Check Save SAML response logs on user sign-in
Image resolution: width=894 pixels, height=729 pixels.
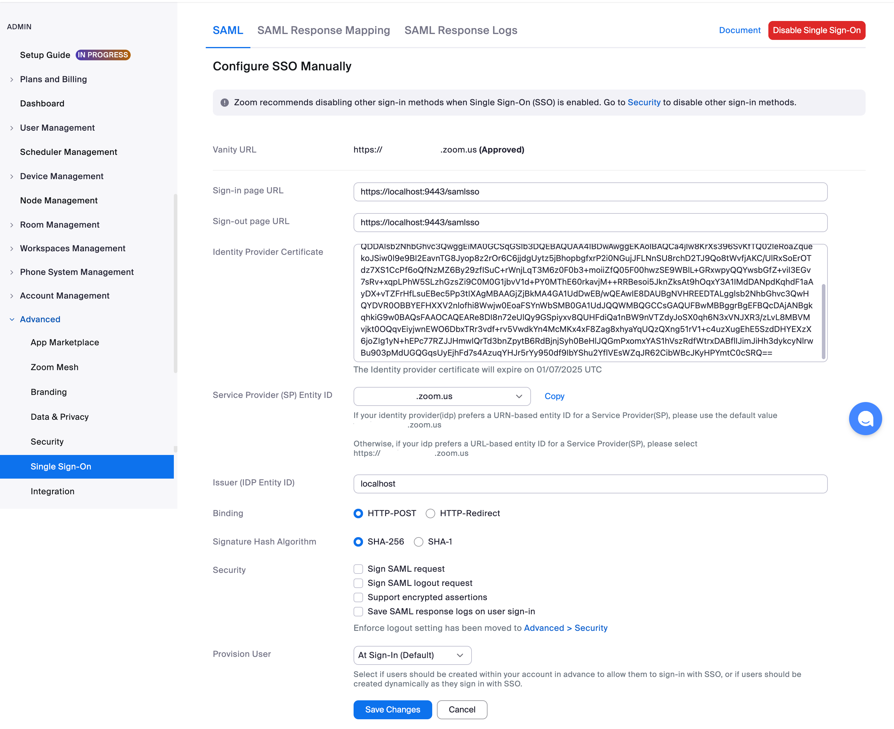[x=358, y=612]
